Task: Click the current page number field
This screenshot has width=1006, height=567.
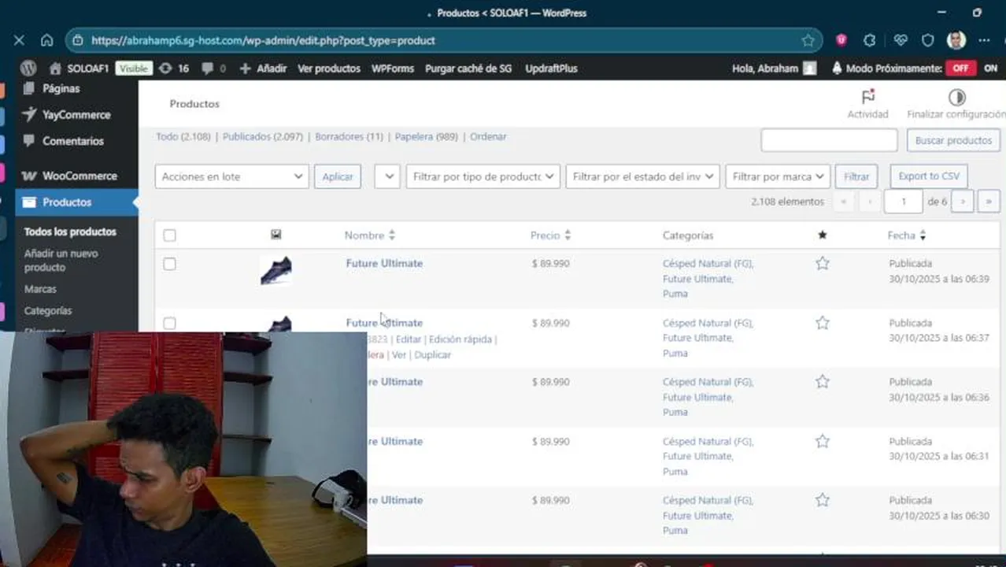Action: pos(903,202)
